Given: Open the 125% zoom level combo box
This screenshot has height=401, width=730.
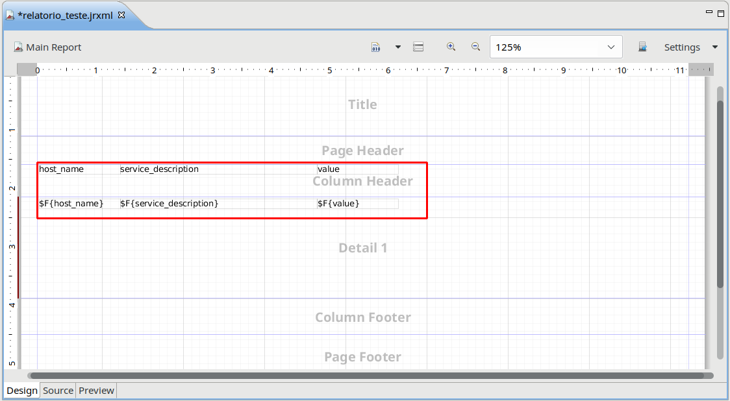Looking at the screenshot, I should pyautogui.click(x=555, y=47).
